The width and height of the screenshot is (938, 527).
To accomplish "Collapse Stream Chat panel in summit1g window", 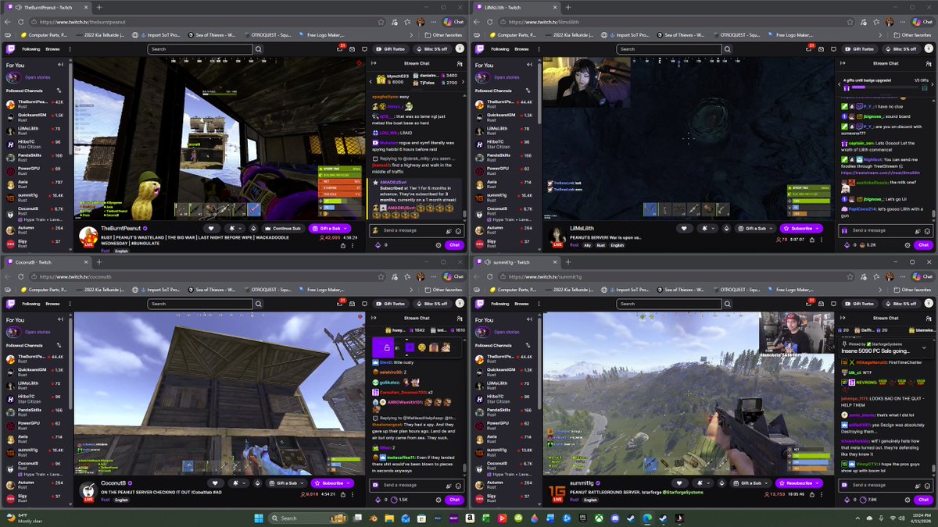I will pos(842,318).
